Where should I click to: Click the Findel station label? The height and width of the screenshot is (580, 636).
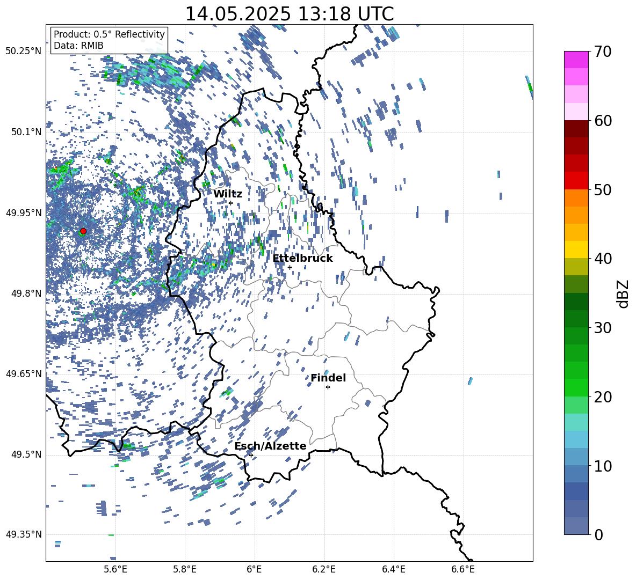(328, 378)
